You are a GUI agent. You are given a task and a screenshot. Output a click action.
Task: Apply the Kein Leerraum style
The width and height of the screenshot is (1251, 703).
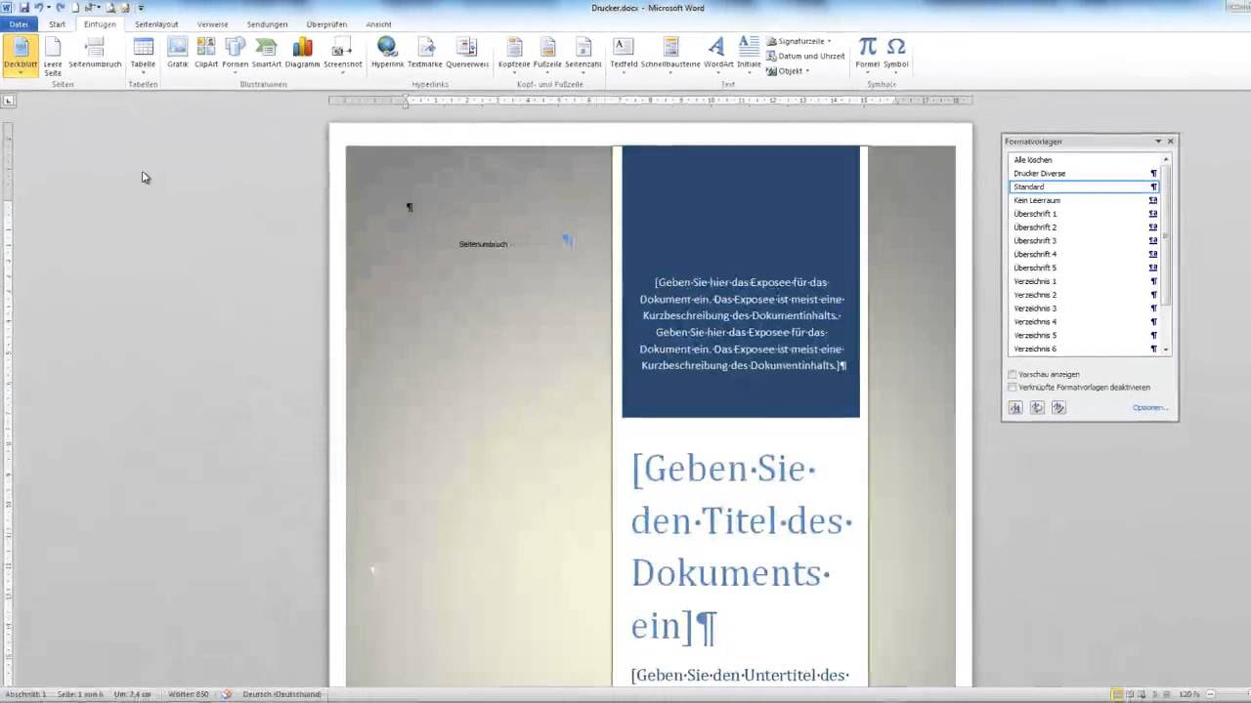1084,200
